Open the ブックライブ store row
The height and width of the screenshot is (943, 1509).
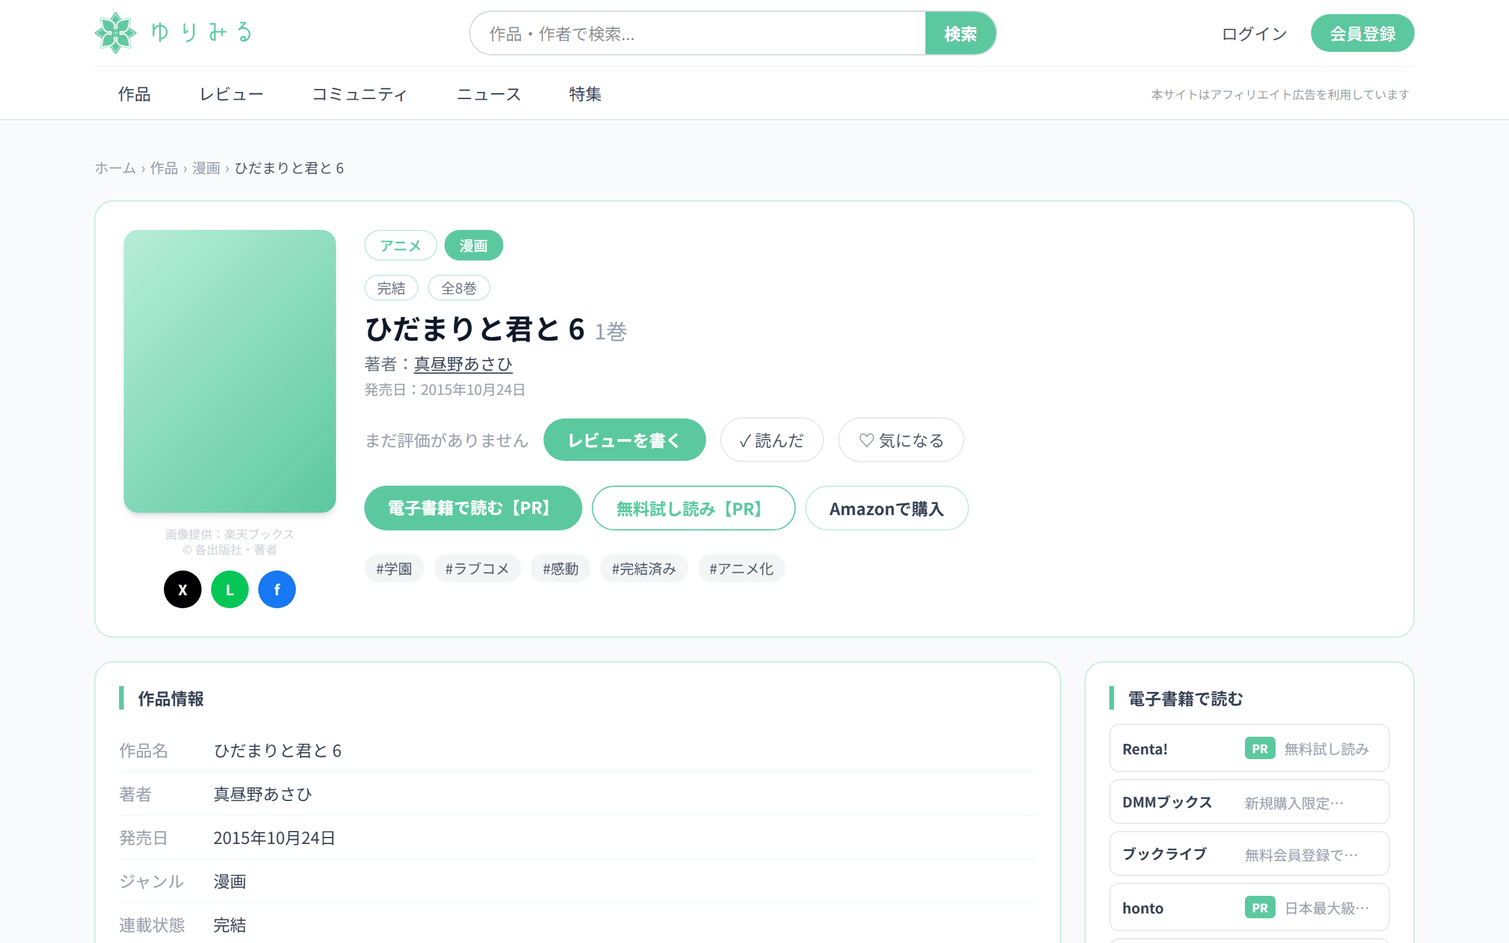[1250, 854]
